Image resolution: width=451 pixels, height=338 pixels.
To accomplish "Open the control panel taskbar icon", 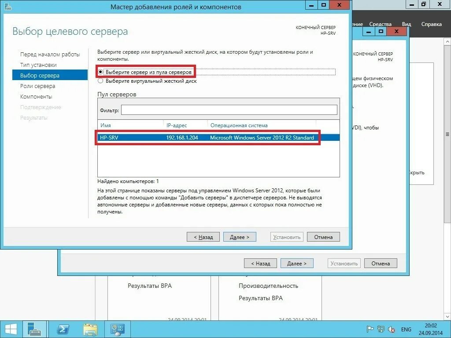I will point(117,329).
